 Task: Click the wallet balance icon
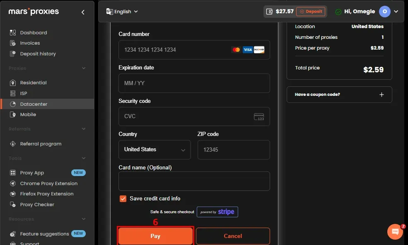(269, 12)
